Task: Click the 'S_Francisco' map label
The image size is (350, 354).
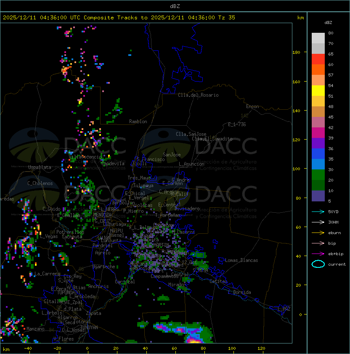Action: coord(151,159)
